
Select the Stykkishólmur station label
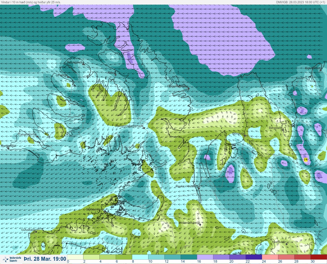click(x=95, y=210)
